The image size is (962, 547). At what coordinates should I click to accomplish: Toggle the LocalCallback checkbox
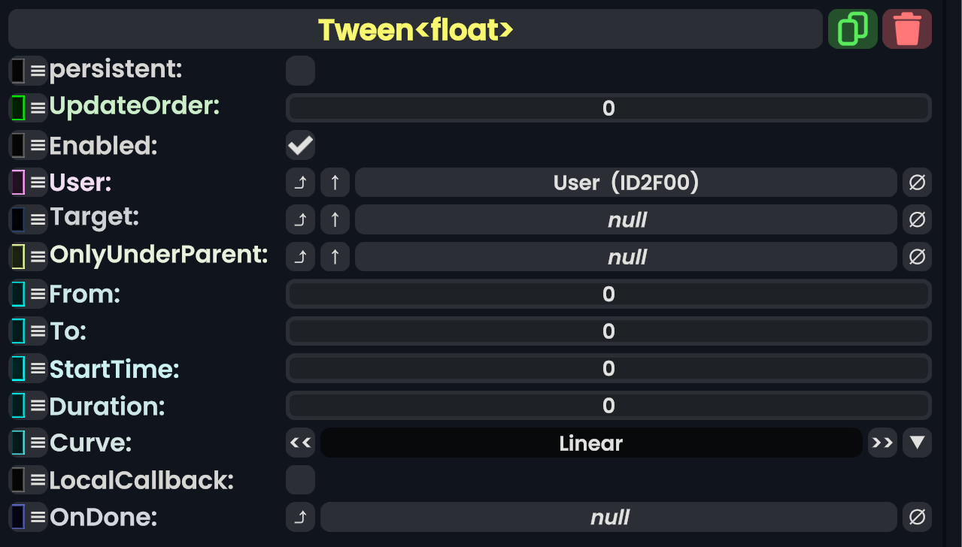pos(300,480)
